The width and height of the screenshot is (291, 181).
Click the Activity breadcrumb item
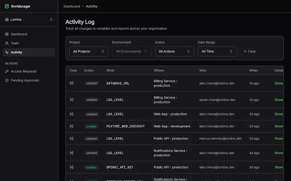pos(92,6)
